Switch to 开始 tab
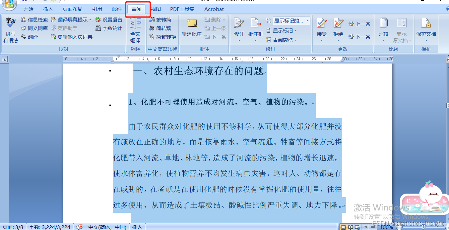 click(29, 9)
